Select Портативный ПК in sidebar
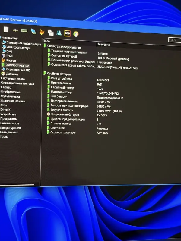Screen dimensions: 181x241 [18, 70]
